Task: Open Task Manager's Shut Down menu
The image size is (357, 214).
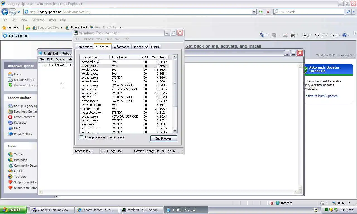Action: coord(113,39)
